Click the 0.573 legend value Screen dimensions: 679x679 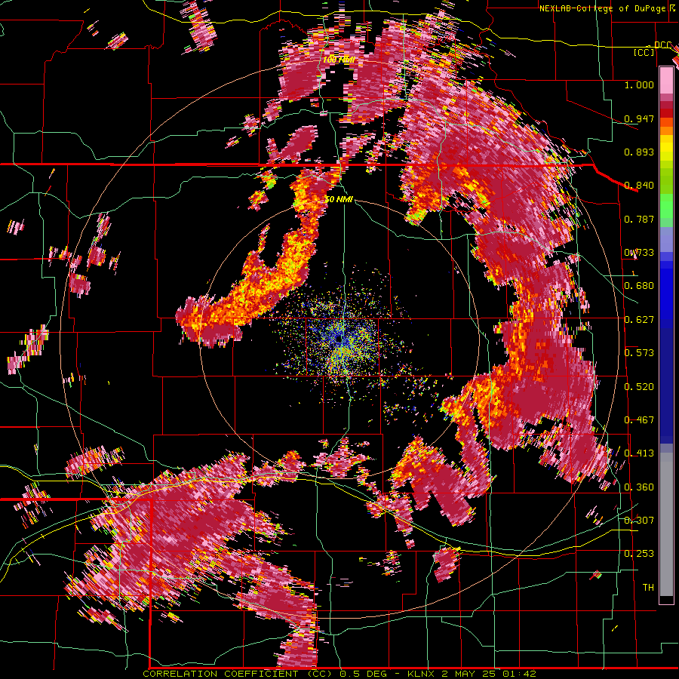[x=639, y=353]
